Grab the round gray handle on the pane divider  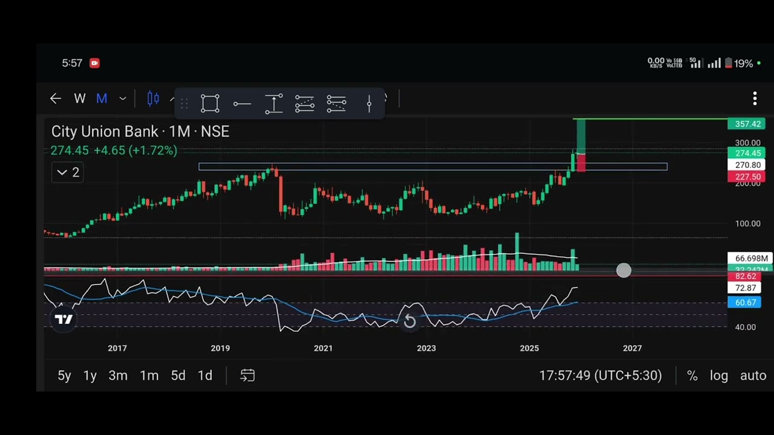(x=623, y=271)
